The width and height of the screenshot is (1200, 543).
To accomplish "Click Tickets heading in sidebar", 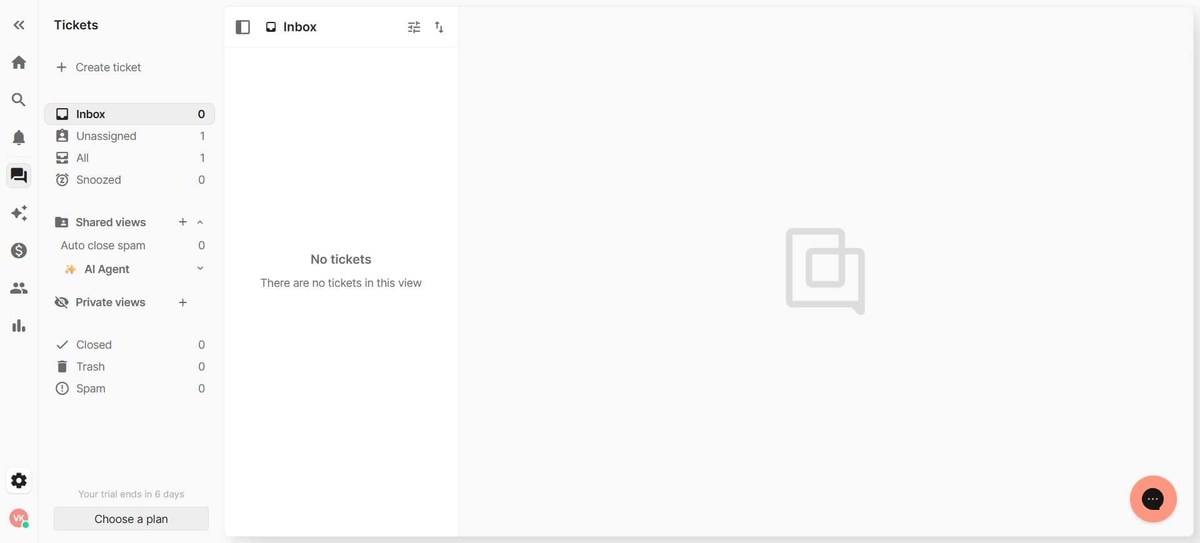I will pos(76,25).
